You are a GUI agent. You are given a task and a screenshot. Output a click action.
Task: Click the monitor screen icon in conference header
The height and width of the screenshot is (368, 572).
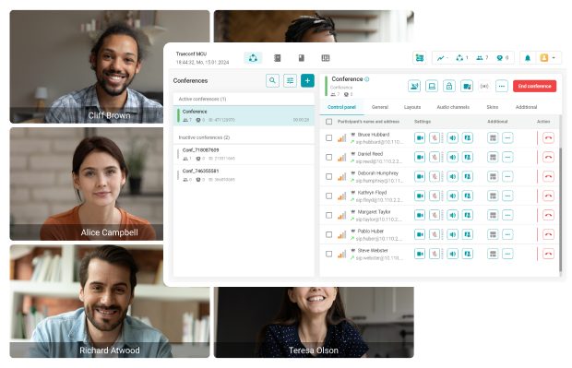[x=432, y=86]
